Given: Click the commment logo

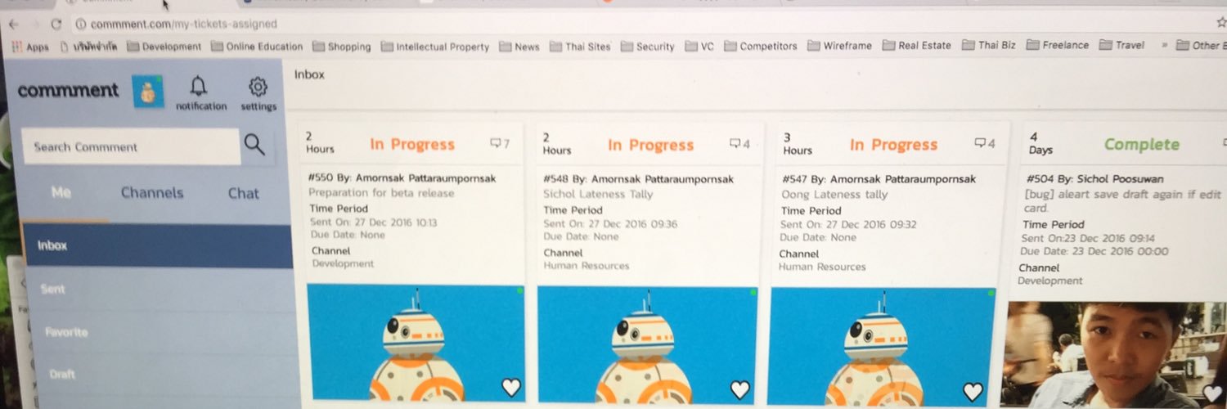Looking at the screenshot, I should coord(68,91).
